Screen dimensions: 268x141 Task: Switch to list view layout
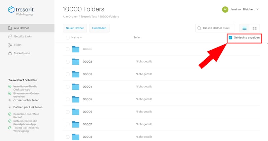tap(245, 28)
